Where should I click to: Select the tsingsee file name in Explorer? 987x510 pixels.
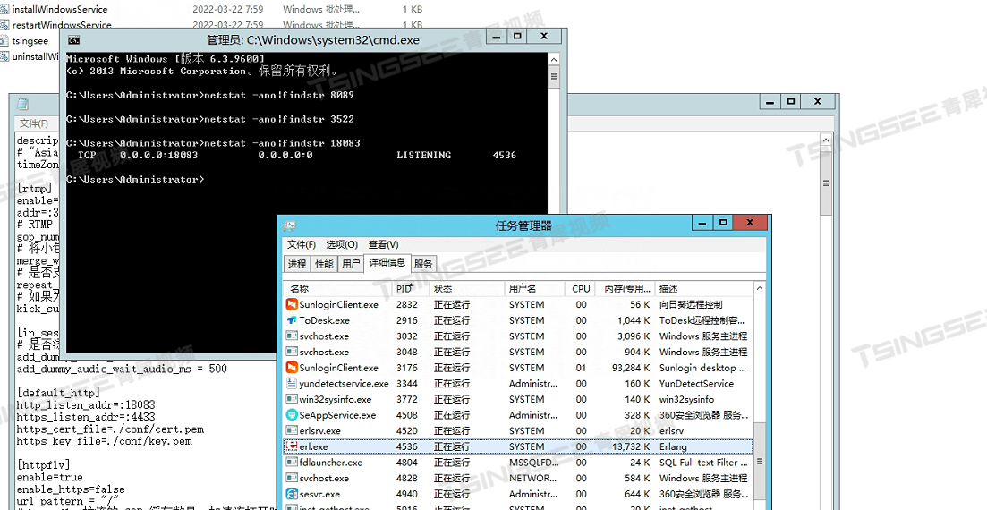point(30,41)
